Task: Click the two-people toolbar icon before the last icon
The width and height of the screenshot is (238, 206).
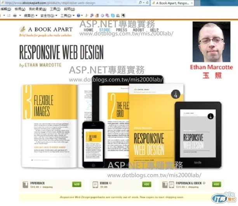Action: coord(118,15)
